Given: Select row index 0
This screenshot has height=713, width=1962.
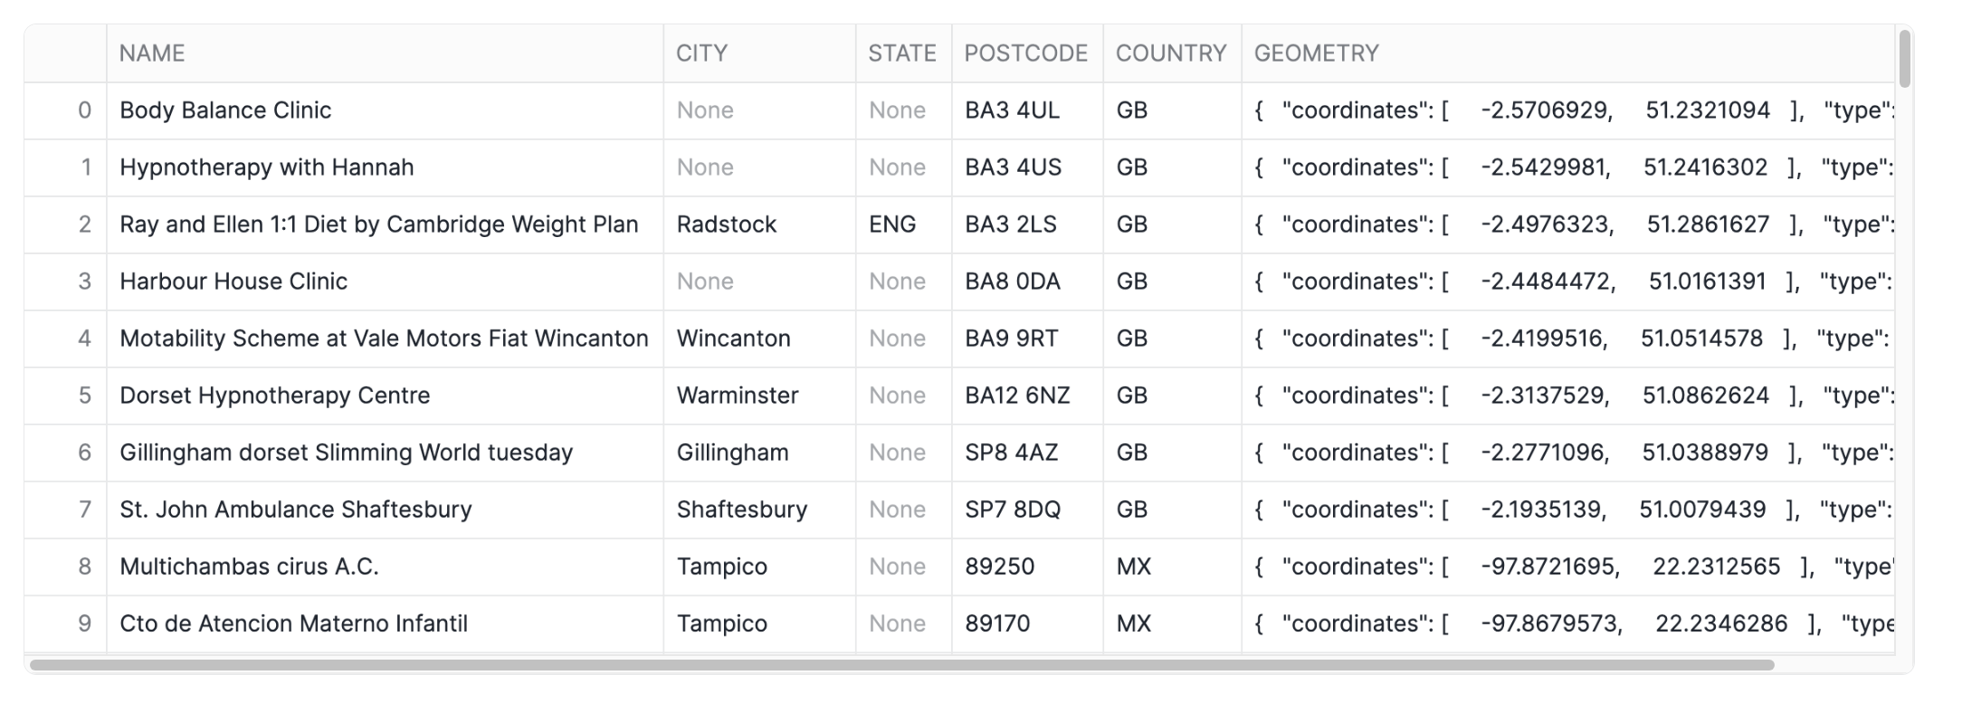Looking at the screenshot, I should tap(84, 110).
